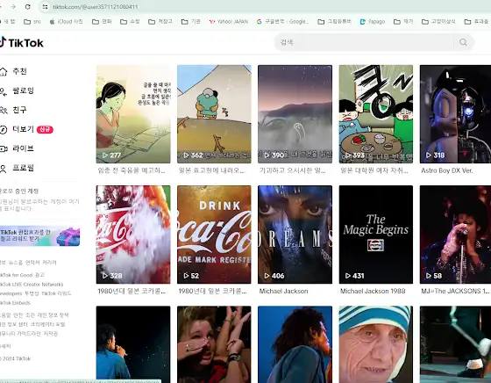This screenshot has height=383, width=491.
Task: Open the sns bookmark folder
Action: click(x=32, y=22)
